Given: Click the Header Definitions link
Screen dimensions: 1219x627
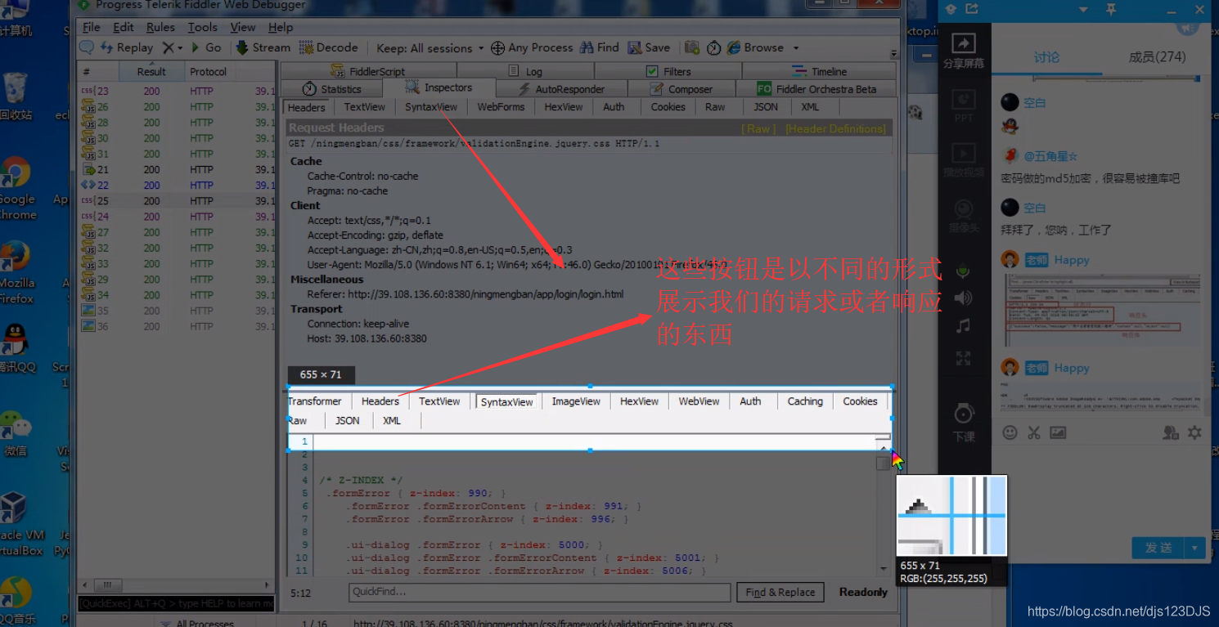Looking at the screenshot, I should 836,128.
